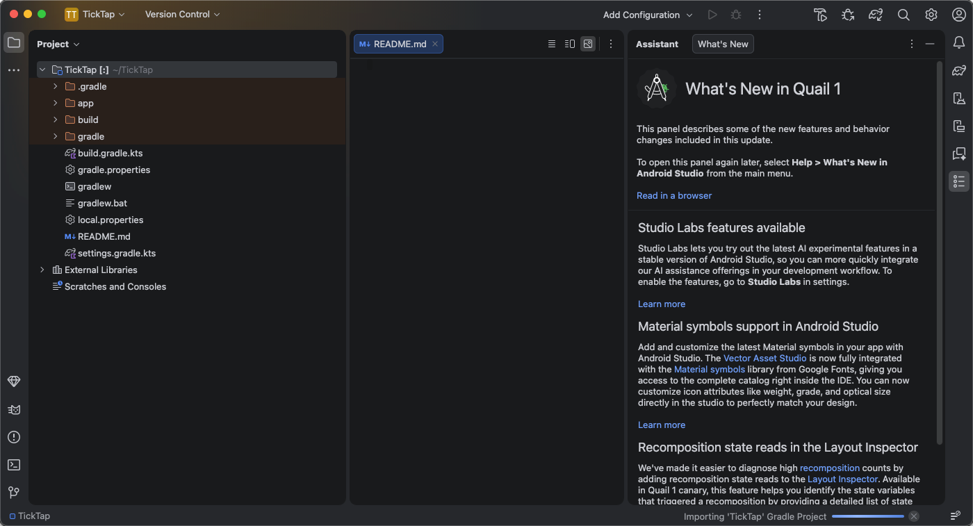Open the Vector Asset Studio link
Viewport: 973px width, 526px height.
[x=764, y=358]
